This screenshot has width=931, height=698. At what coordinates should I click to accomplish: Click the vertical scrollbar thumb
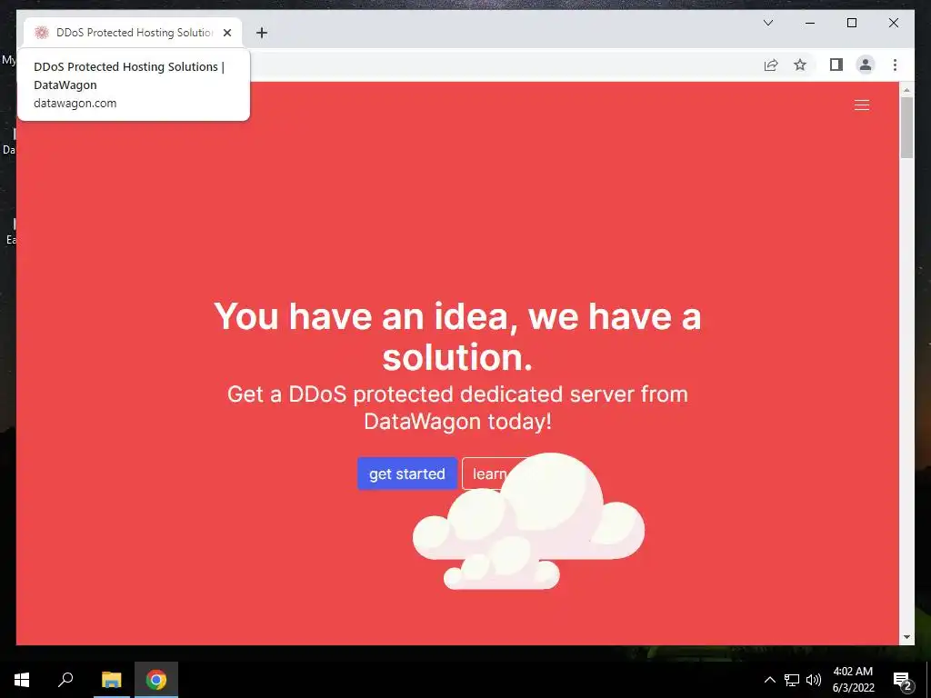point(906,127)
